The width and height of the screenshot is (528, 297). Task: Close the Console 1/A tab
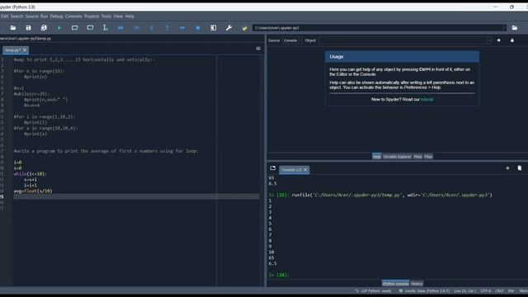pyautogui.click(x=305, y=170)
